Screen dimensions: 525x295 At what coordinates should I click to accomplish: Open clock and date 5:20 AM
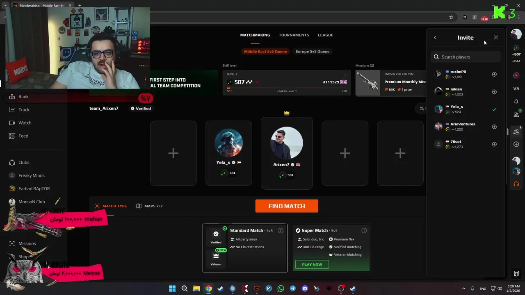(514, 288)
